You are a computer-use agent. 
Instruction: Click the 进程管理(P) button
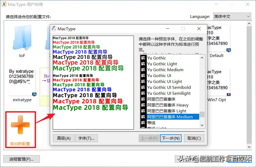point(21,159)
